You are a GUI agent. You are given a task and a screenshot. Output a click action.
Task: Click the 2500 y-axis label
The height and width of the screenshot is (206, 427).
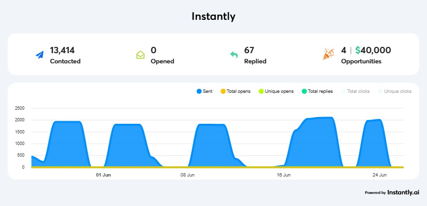(x=19, y=108)
